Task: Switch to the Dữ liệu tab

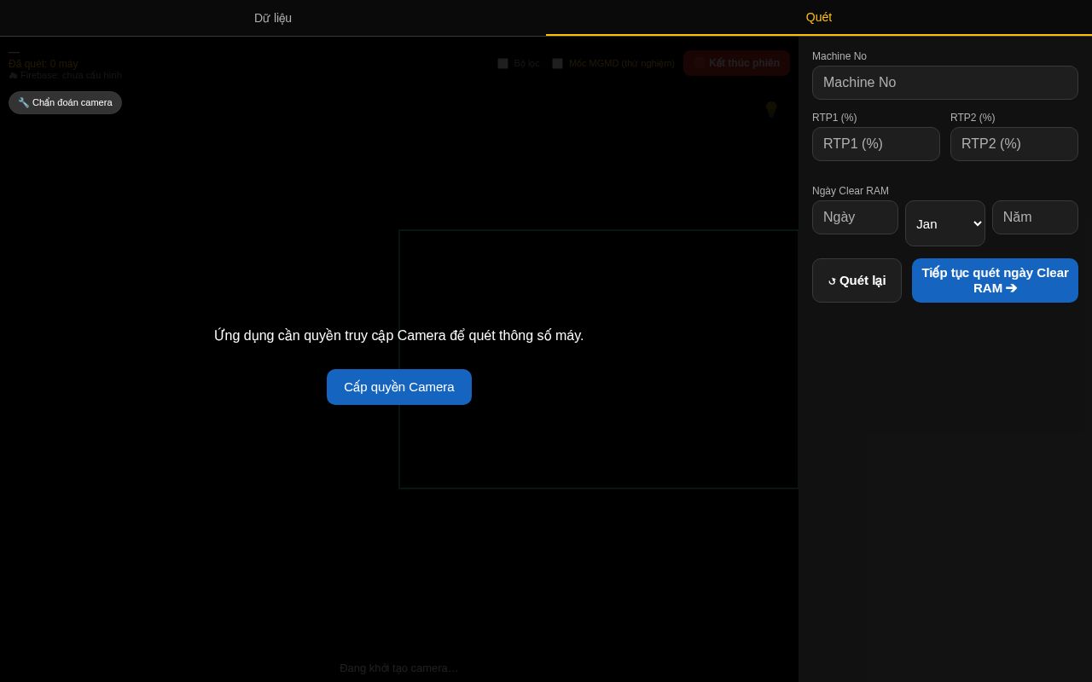Action: (x=273, y=18)
